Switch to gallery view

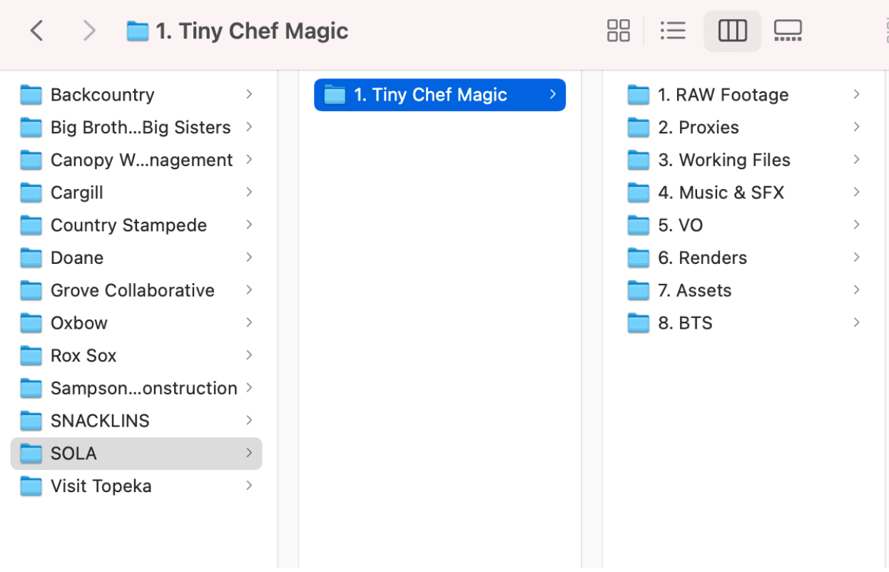(x=788, y=31)
